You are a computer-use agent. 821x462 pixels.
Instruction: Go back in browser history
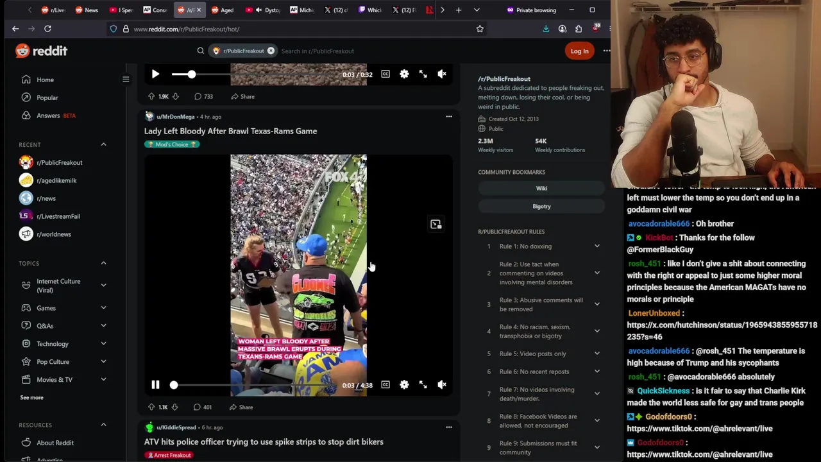click(15, 29)
